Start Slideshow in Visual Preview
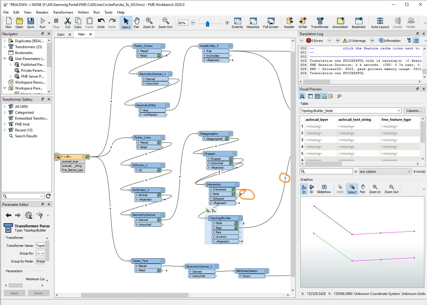Screen dimensions: 427x305 pyautogui.click(x=324, y=189)
